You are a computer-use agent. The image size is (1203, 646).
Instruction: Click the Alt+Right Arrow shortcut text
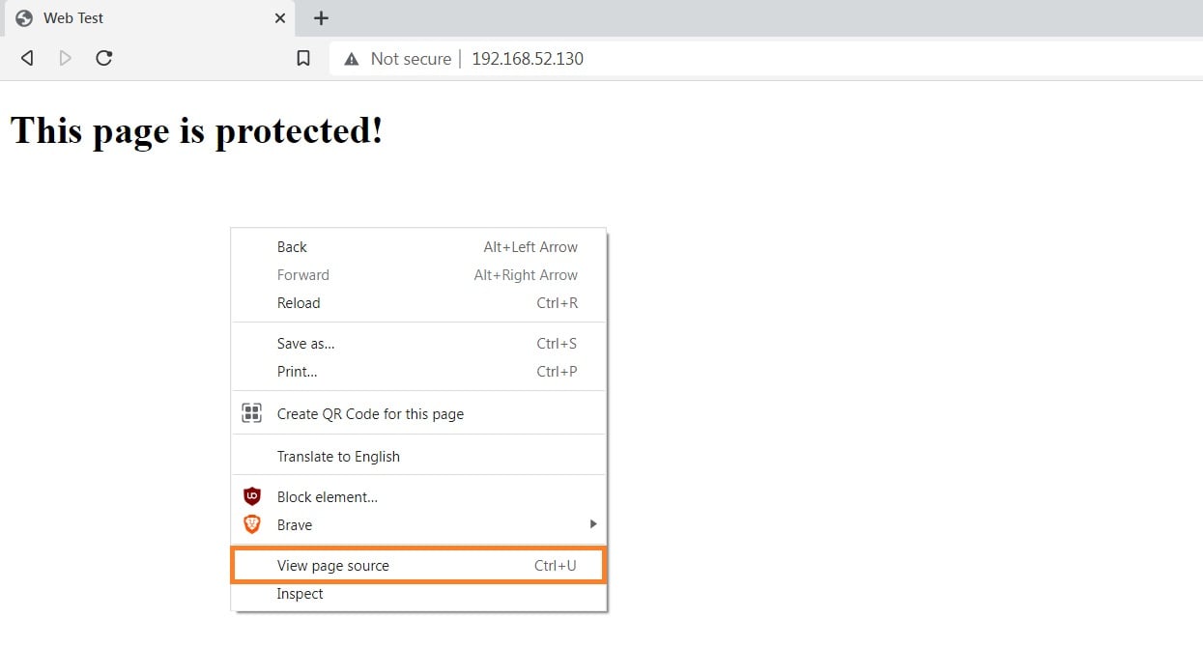tap(526, 275)
